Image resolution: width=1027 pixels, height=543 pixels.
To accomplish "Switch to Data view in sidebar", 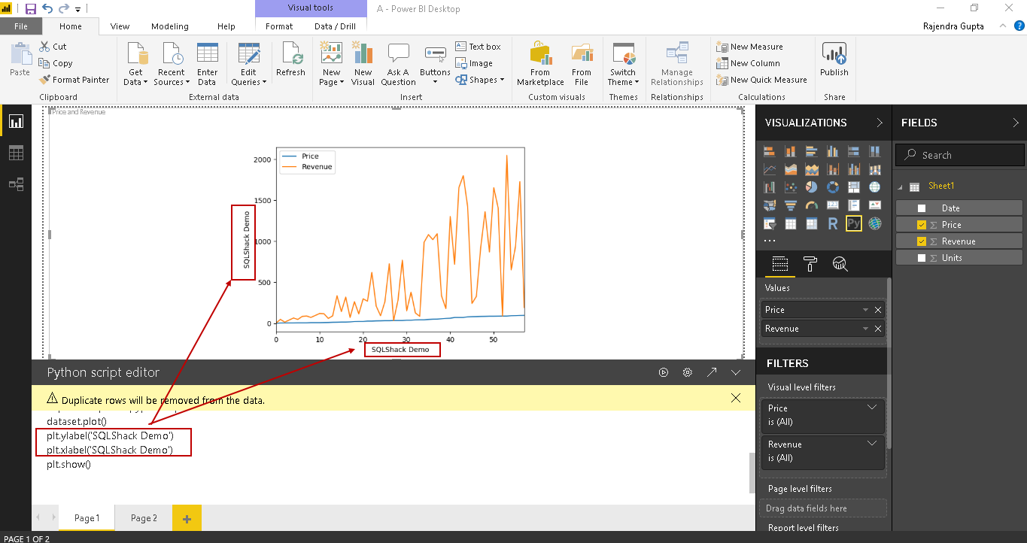I will point(16,153).
